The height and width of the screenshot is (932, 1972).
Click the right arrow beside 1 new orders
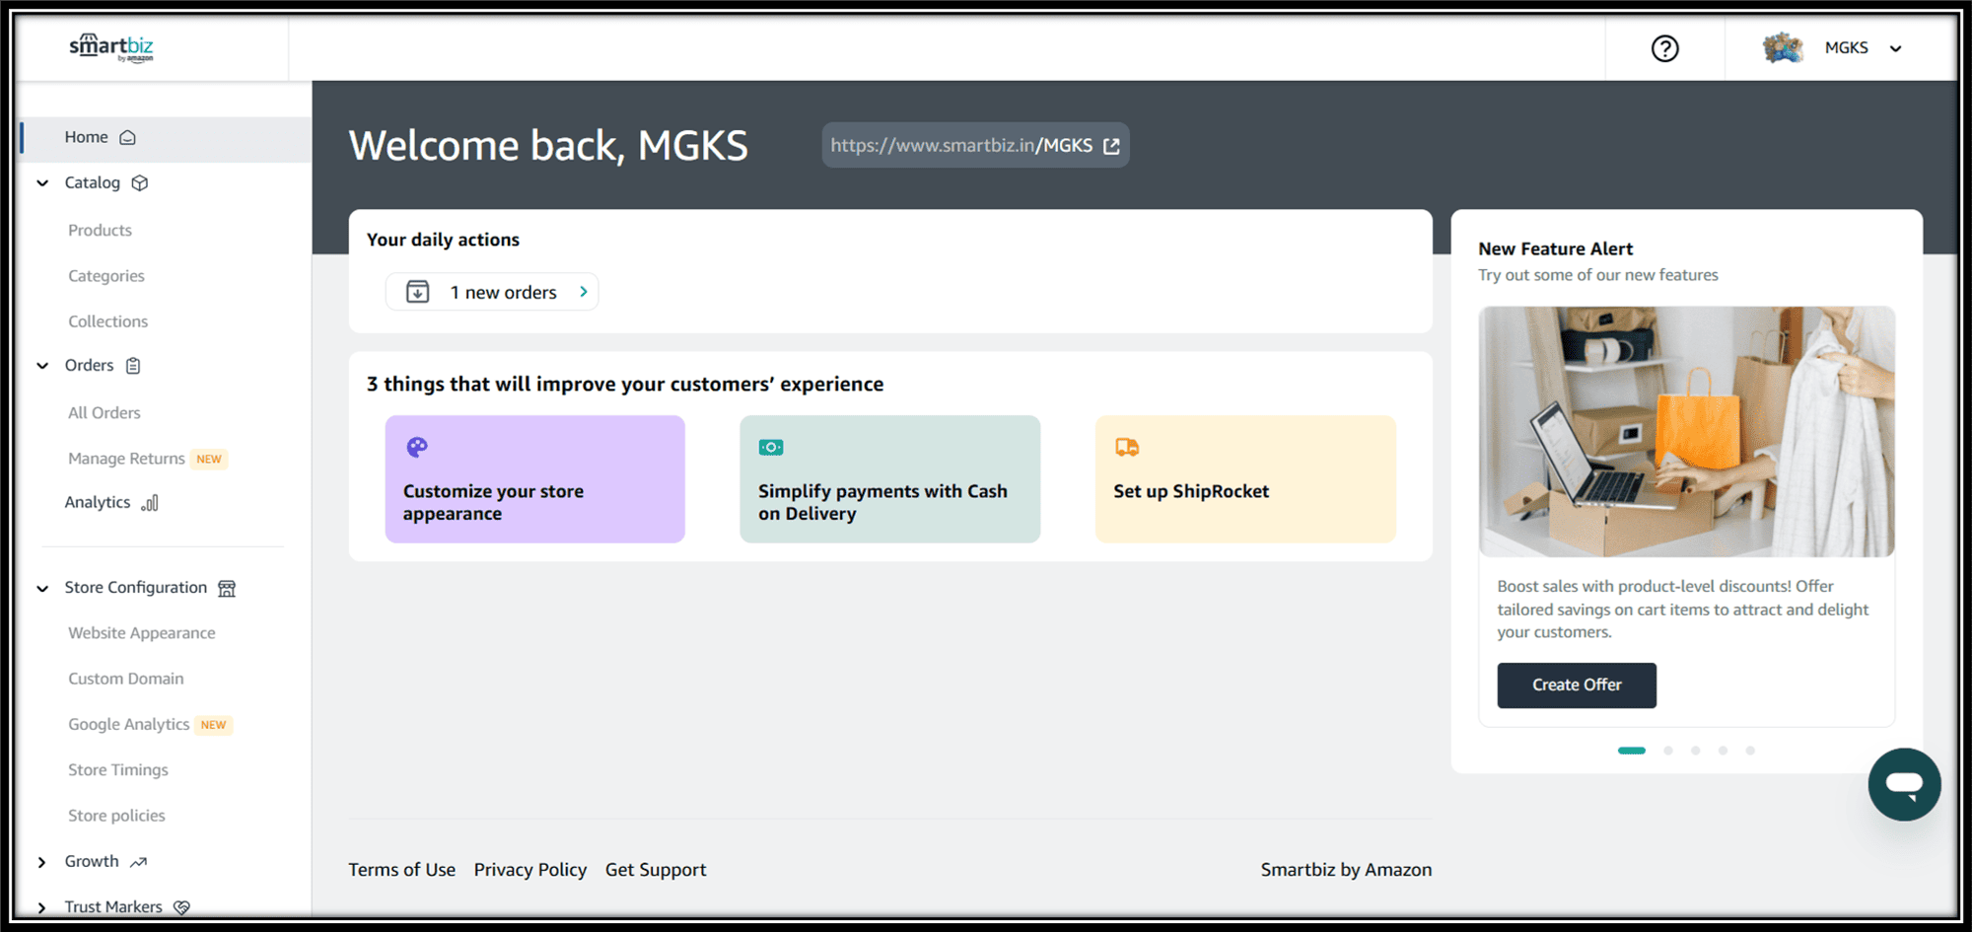click(x=584, y=292)
